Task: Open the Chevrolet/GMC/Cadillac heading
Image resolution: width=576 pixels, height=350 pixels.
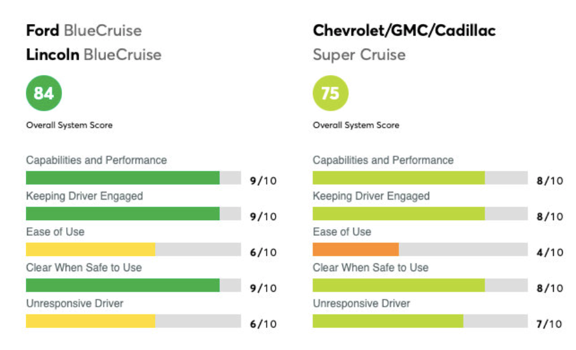Action: coord(404,30)
